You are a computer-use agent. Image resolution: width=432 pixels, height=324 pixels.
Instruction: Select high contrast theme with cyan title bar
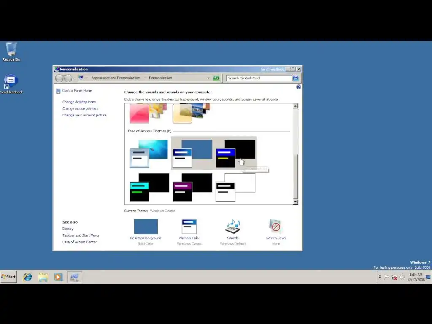click(149, 187)
